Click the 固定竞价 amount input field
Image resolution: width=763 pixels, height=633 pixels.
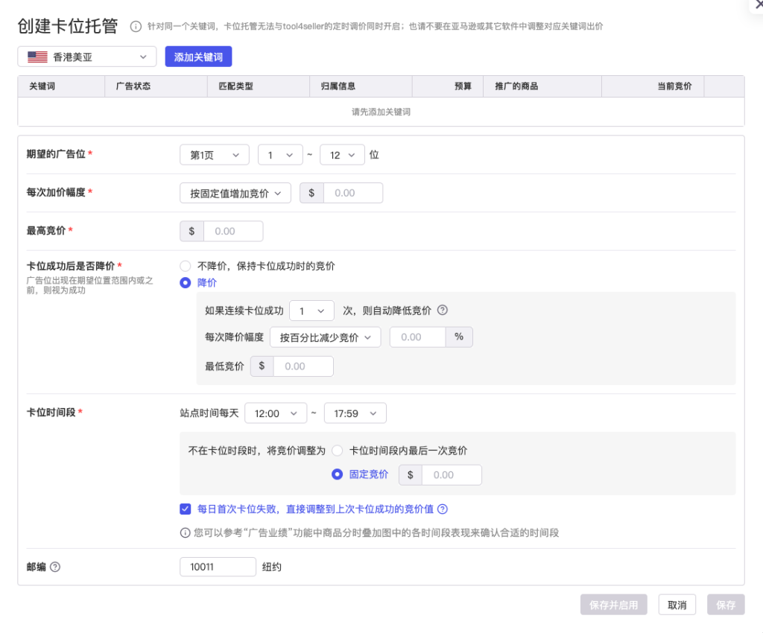point(452,474)
